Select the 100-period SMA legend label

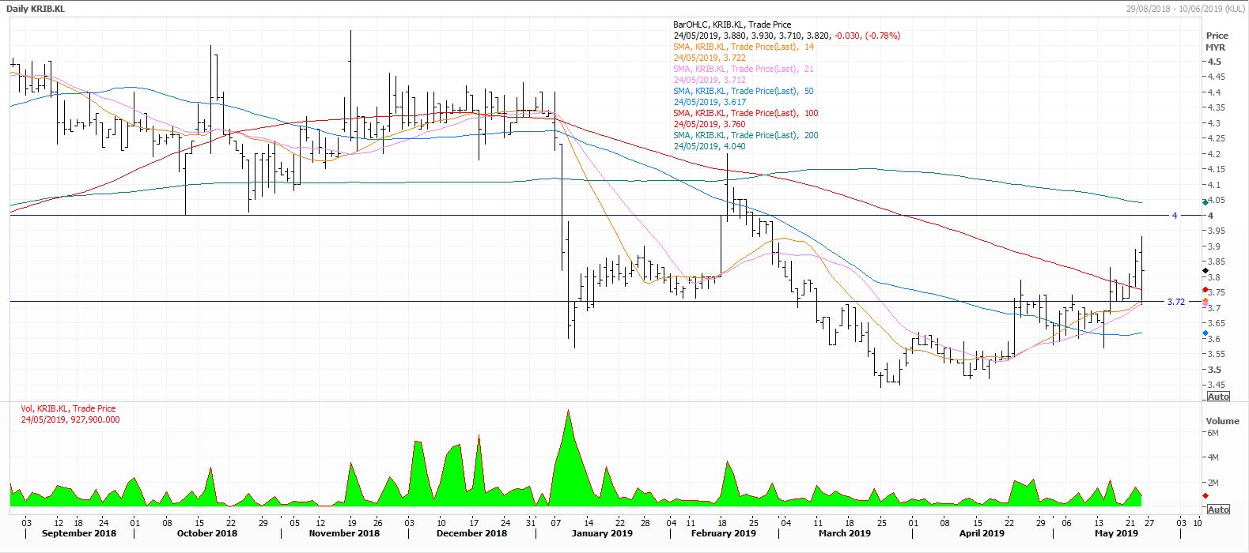(745, 113)
